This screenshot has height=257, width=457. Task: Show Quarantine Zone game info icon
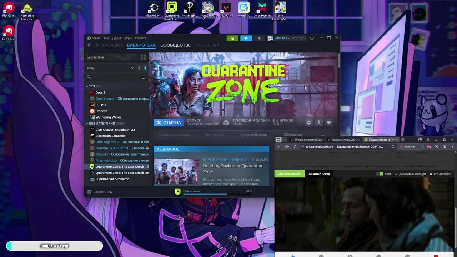(319, 122)
